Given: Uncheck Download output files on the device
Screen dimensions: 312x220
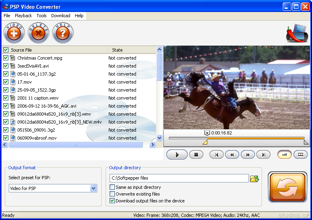Looking at the screenshot, I should (x=112, y=201).
